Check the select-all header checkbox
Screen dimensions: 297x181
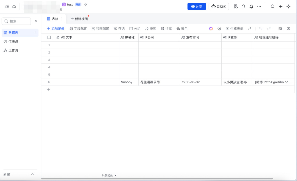49,37
